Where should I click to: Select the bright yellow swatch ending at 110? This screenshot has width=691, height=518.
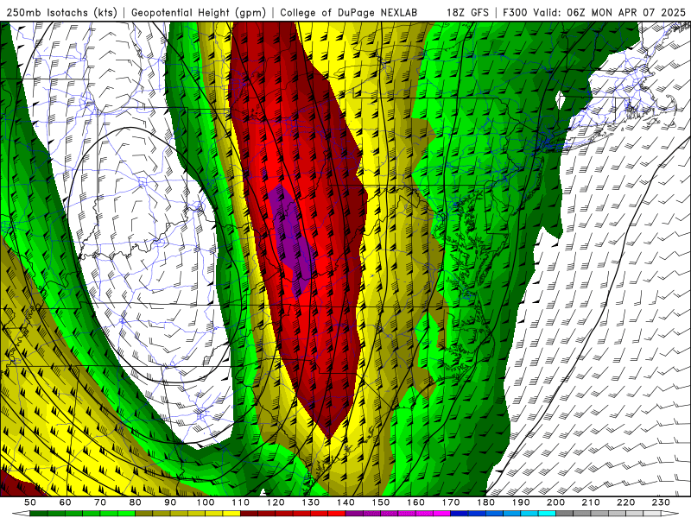(231, 514)
